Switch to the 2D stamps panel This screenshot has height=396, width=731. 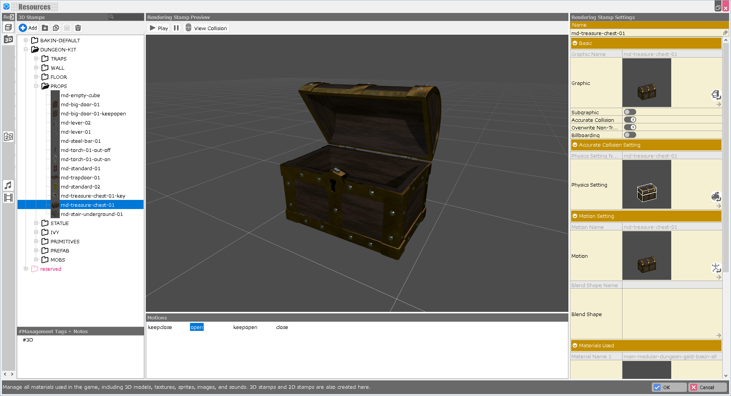[8, 136]
